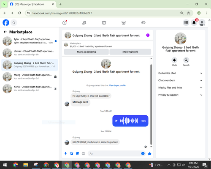211x169 pixels.
Task: Attach a file with the photo icon
Action: [x=72, y=153]
